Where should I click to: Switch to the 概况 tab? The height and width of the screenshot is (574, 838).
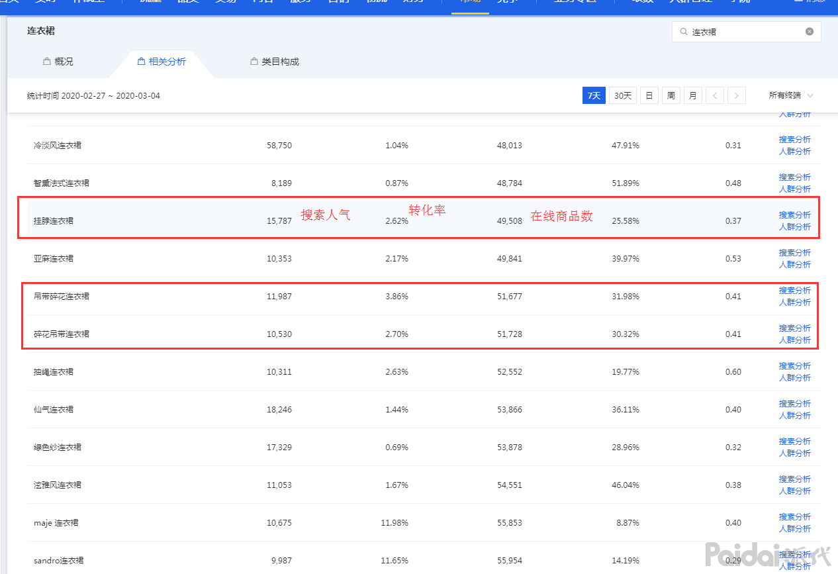(x=58, y=62)
